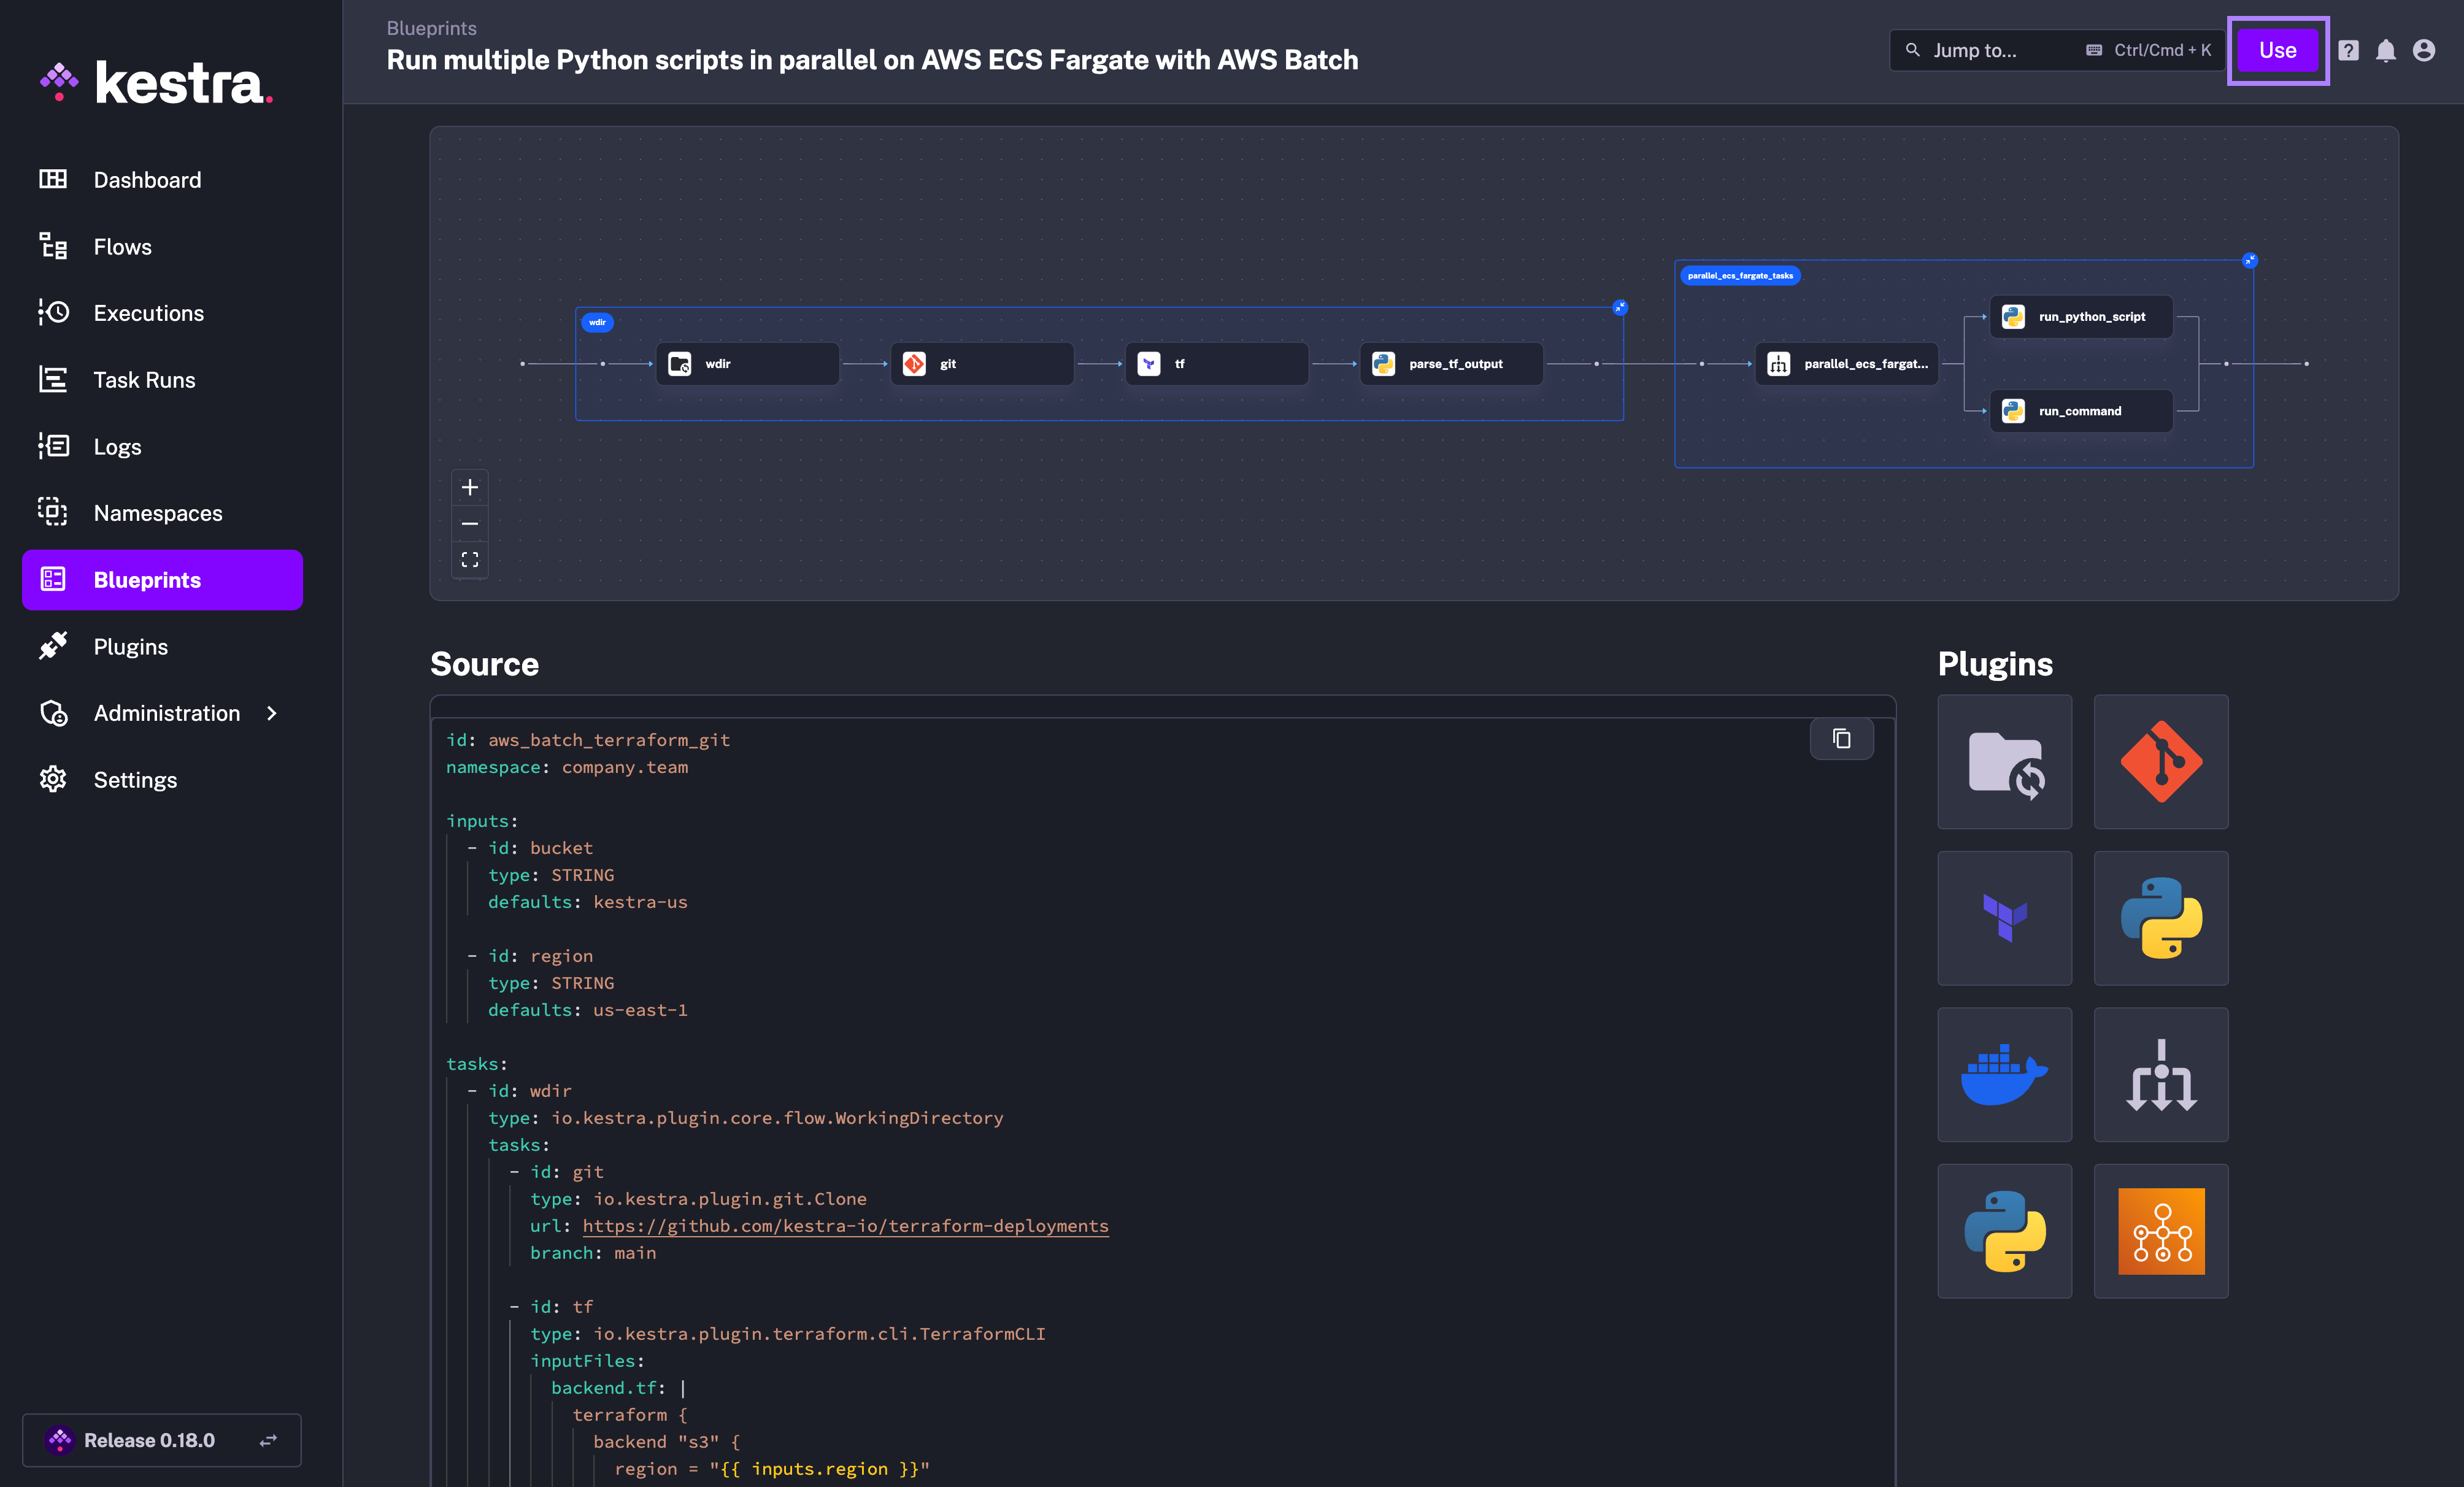Click the Use button
Image resolution: width=2464 pixels, height=1487 pixels.
click(2278, 50)
